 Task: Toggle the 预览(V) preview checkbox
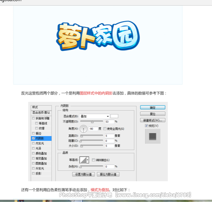click(x=146, y=126)
